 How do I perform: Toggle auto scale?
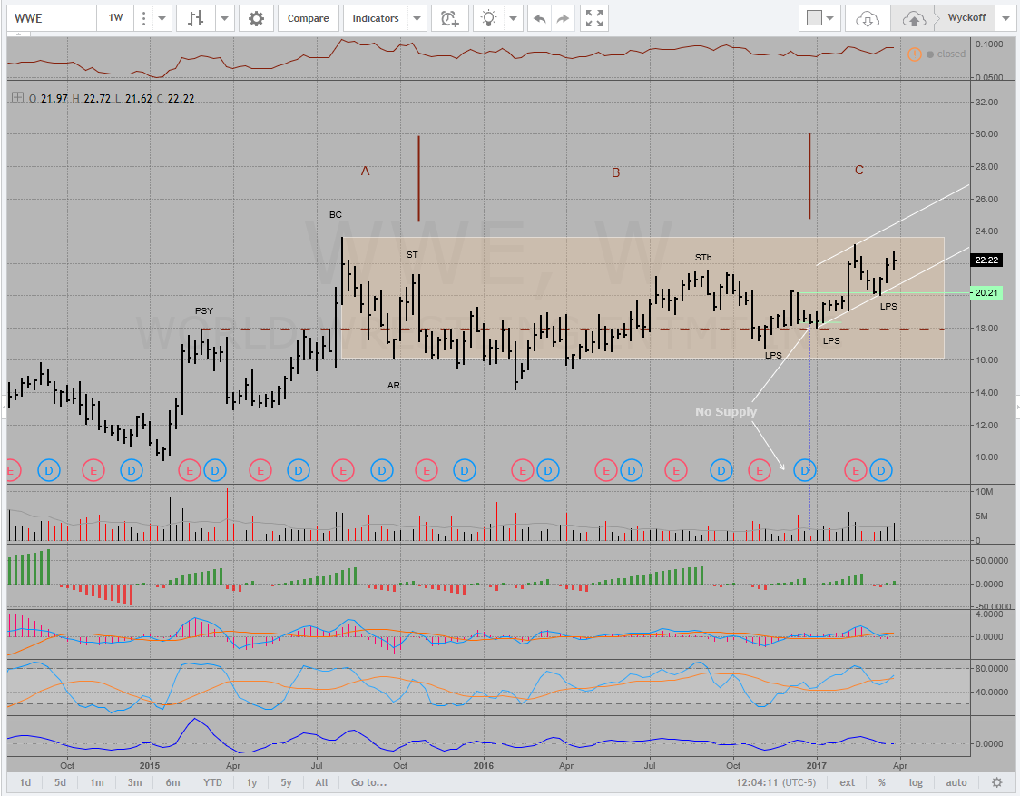(x=956, y=782)
